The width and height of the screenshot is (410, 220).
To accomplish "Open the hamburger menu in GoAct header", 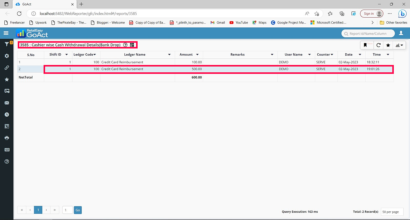I will (x=6, y=33).
